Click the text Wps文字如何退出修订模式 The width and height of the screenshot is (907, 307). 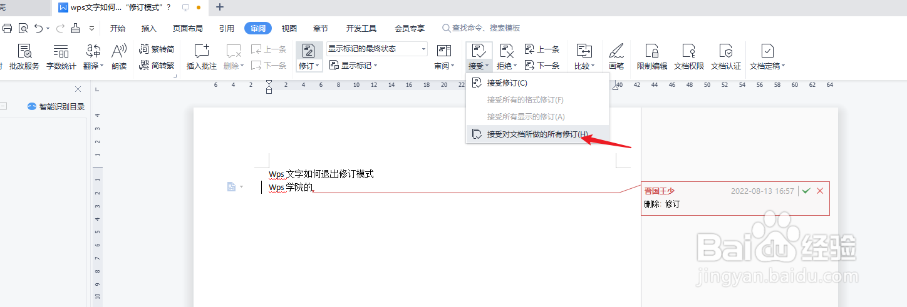[x=321, y=174]
